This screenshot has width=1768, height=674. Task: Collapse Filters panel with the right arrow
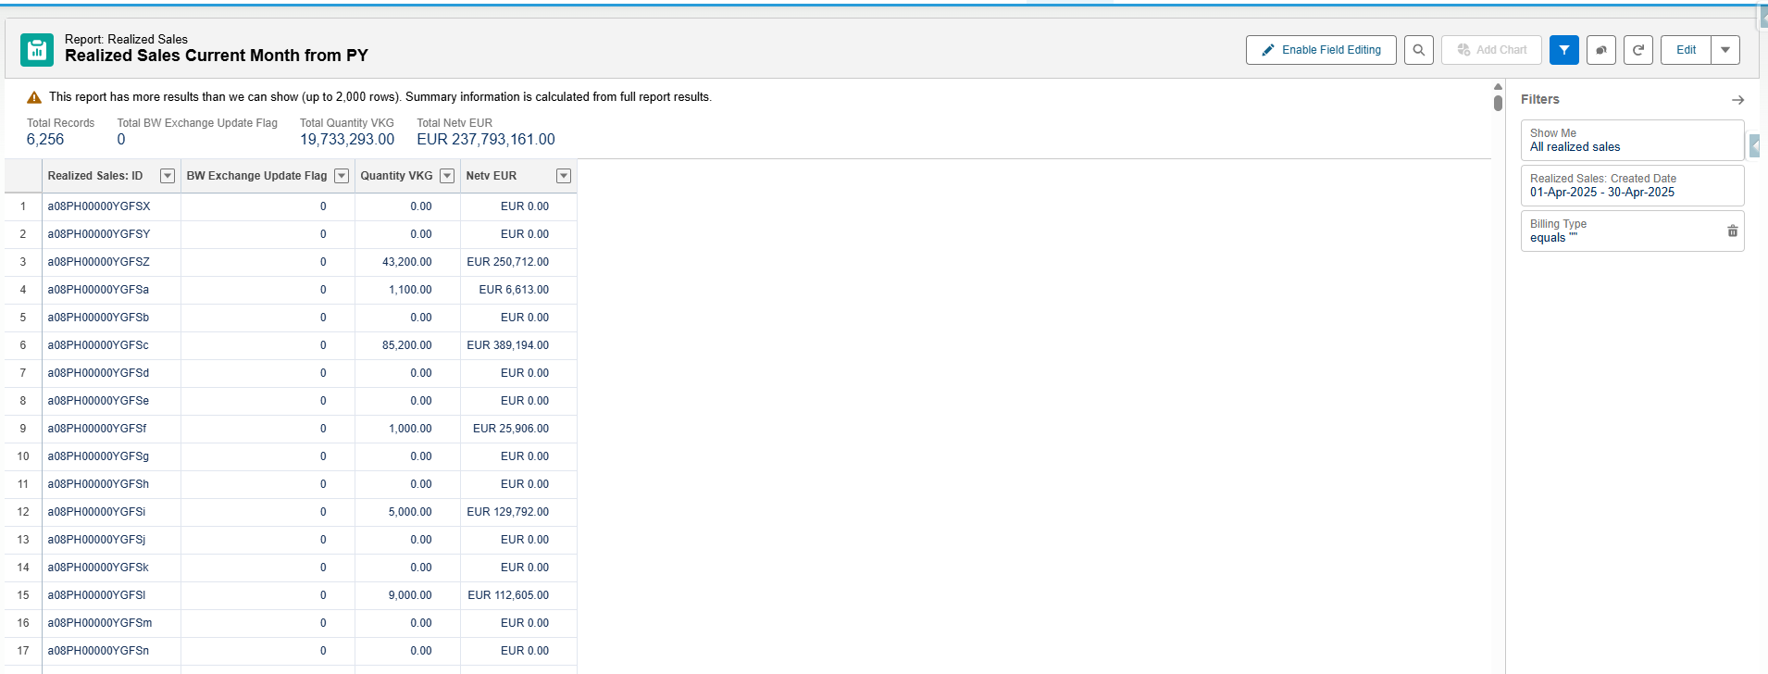[1737, 100]
